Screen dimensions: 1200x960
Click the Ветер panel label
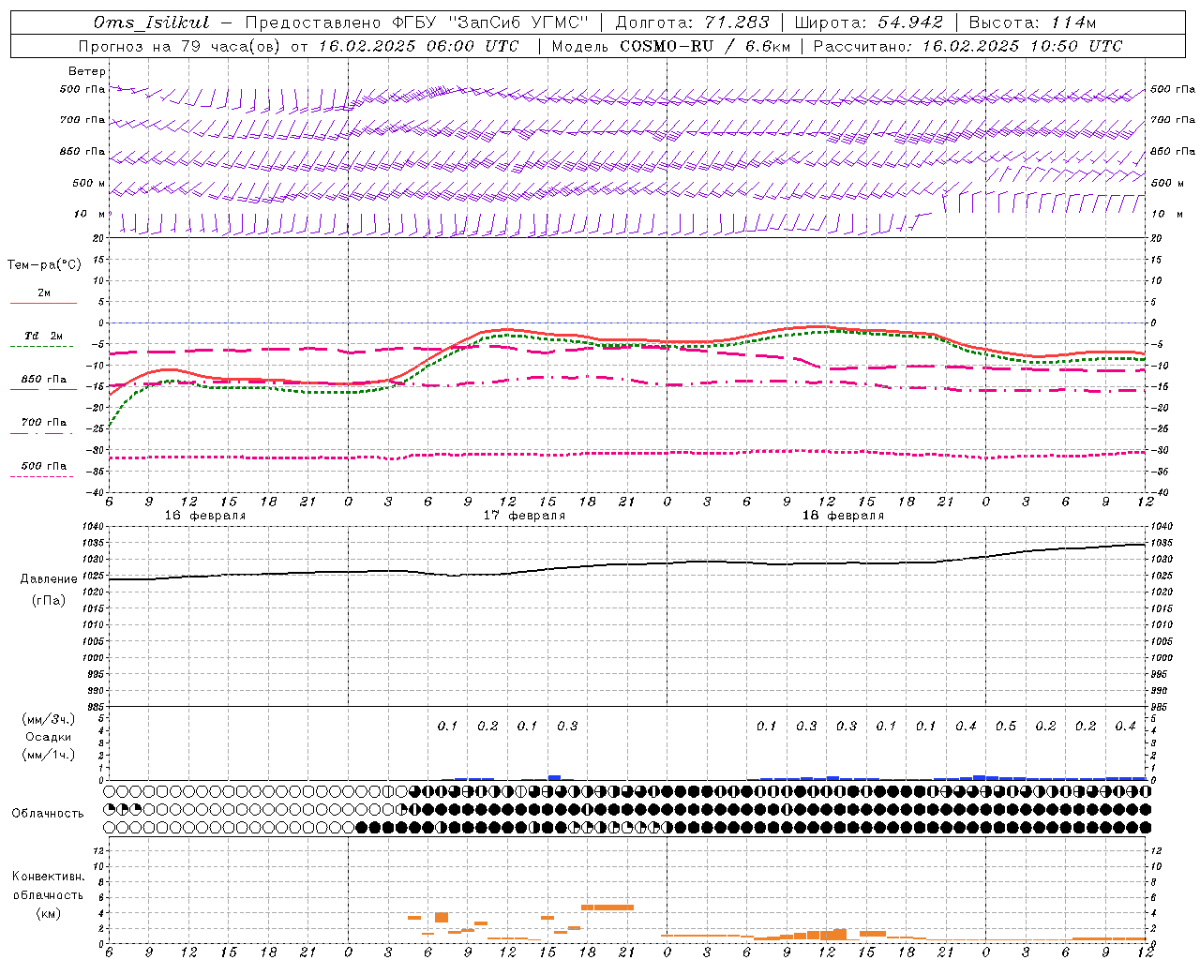click(87, 71)
